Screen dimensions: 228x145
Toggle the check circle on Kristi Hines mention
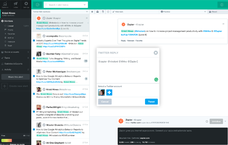(44, 89)
